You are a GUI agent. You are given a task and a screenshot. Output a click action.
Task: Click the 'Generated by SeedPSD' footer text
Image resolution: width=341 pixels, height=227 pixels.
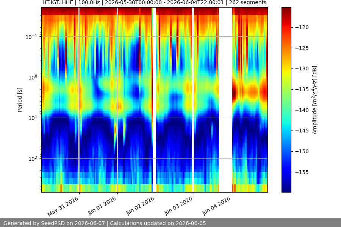(105, 223)
